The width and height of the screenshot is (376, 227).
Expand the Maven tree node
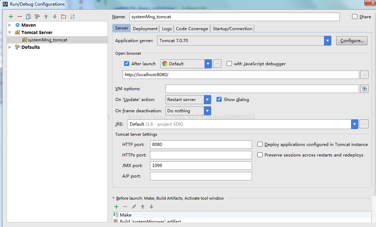pyautogui.click(x=10, y=25)
